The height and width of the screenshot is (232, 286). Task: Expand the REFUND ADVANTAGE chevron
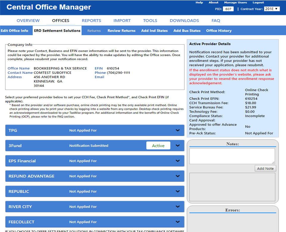coord(178,176)
